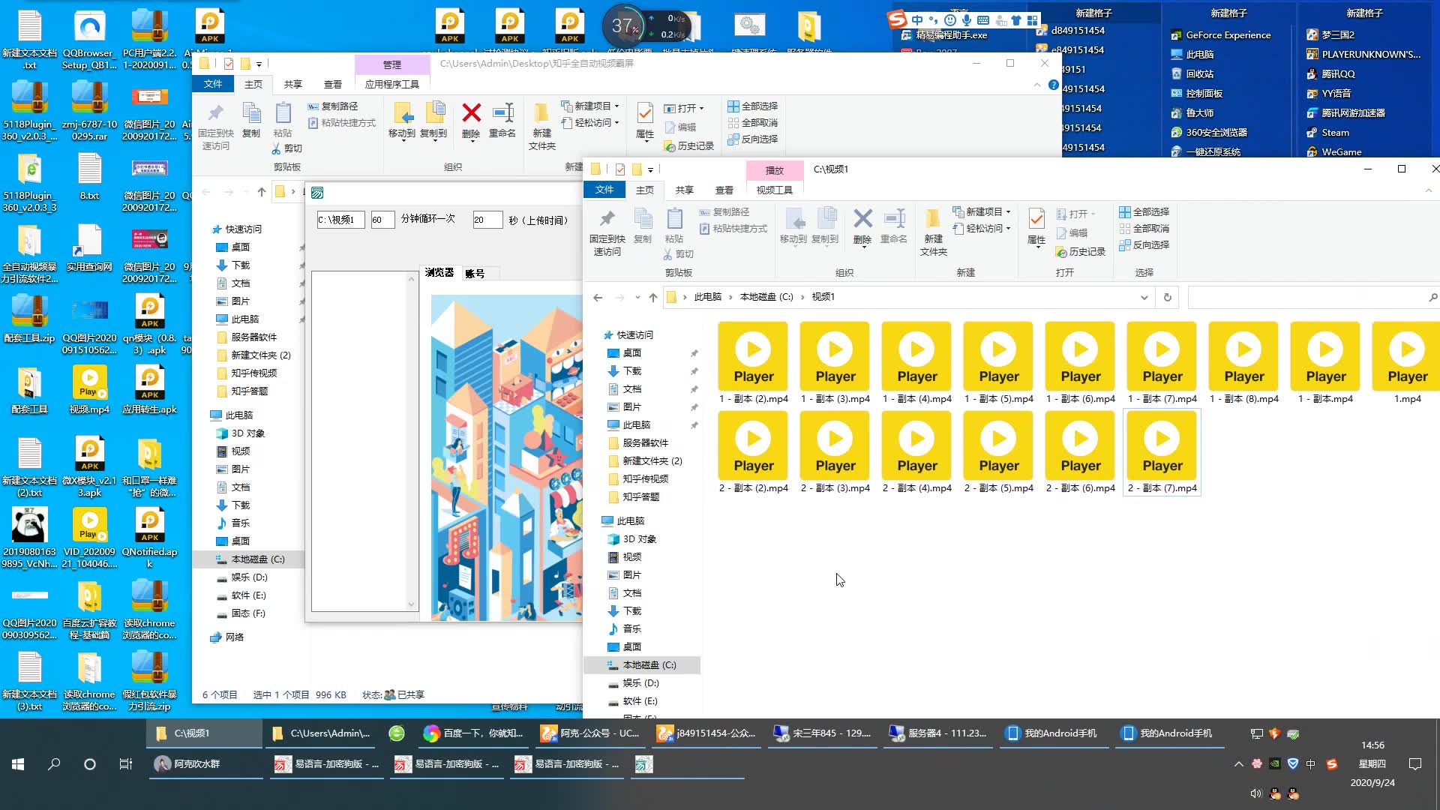Open quick access toolbar dropdown in 视频1 titlebar
Viewport: 1440px width, 810px height.
(650, 169)
